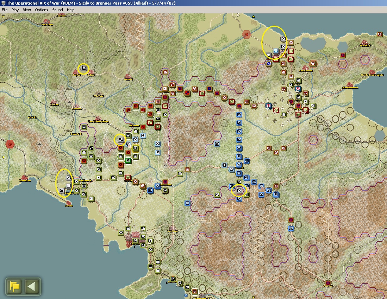This screenshot has width=387, height=299.
Task: Select the red unit with a blue cross above the lone blue infantry
Action: pos(291,220)
